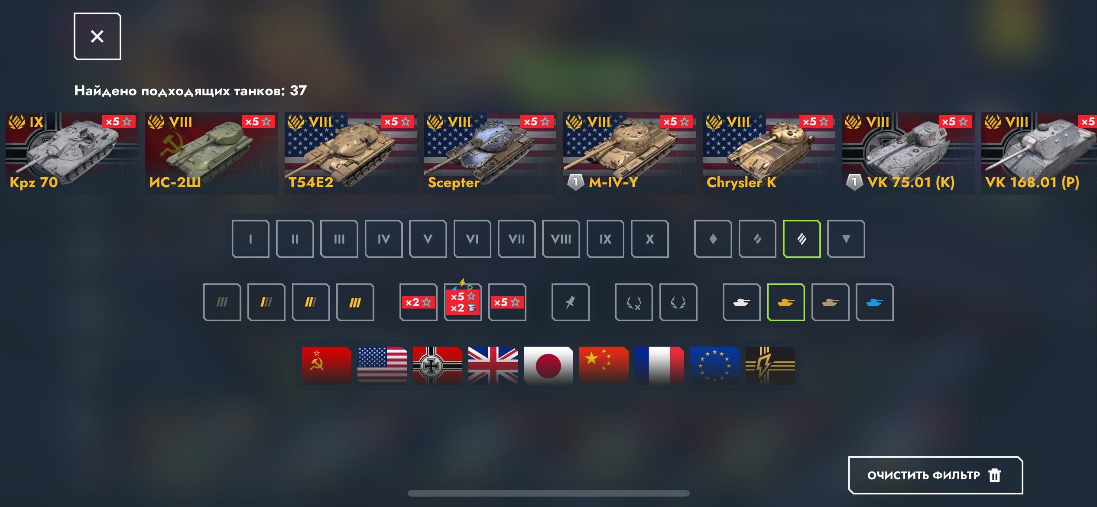The height and width of the screenshot is (507, 1097).
Task: Toggle the gold premium tank filter
Action: [x=786, y=302]
